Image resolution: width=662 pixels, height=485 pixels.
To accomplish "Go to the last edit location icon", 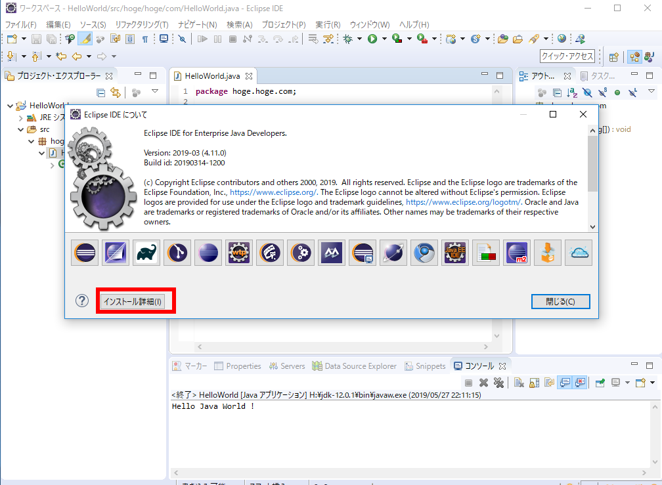I will 61,56.
